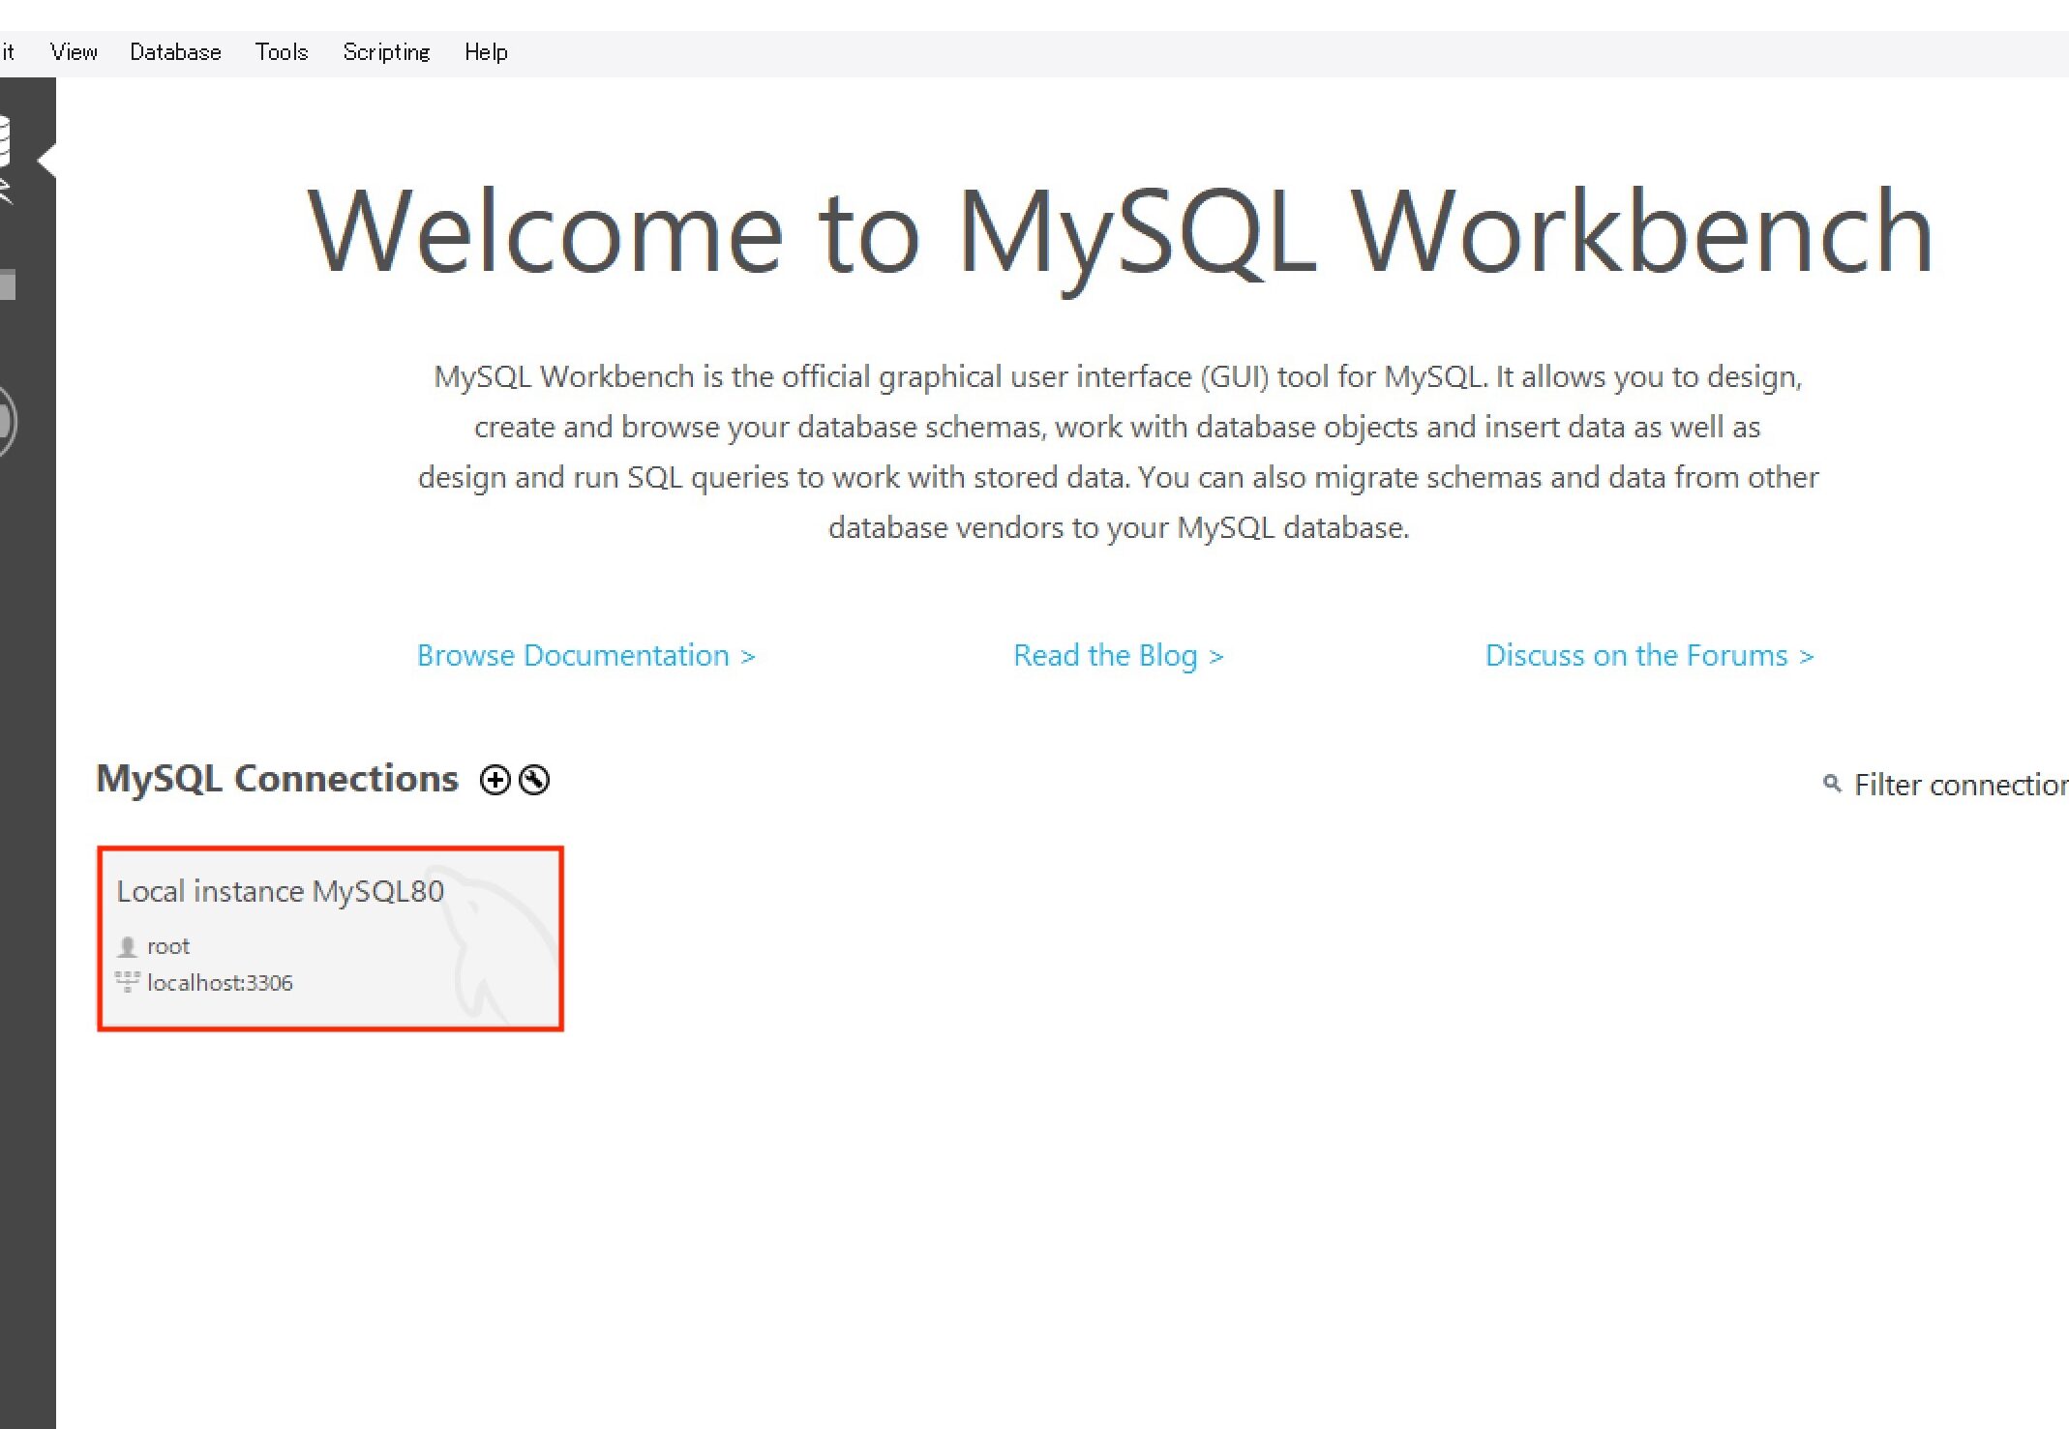The width and height of the screenshot is (2069, 1429).
Task: Click the Browse Documentation link
Action: point(585,655)
